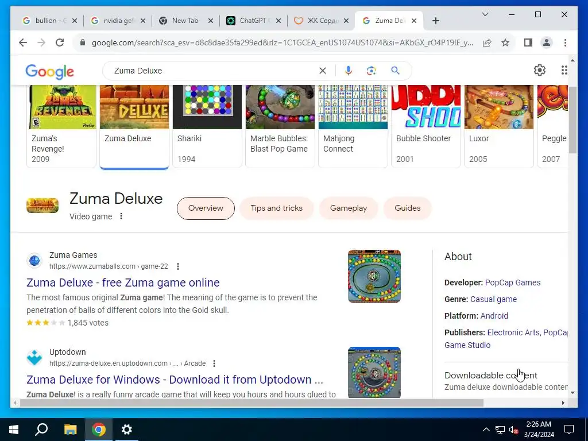Open 'Zuma Deluxe - free Zuma game online' link
Screen dimensions: 588x441
(123, 283)
